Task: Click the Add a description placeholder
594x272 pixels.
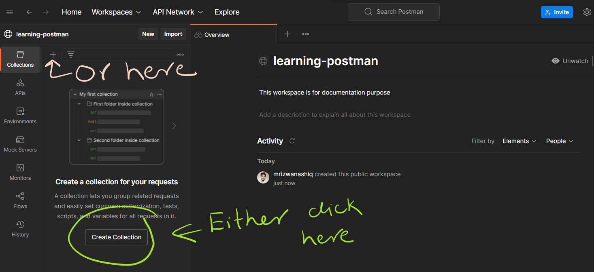Action: click(335, 115)
